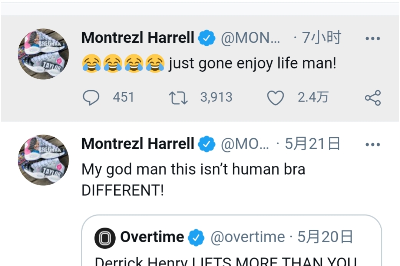
Task: Open Montrezl Harrell name on first tweet
Action: pyautogui.click(x=138, y=38)
